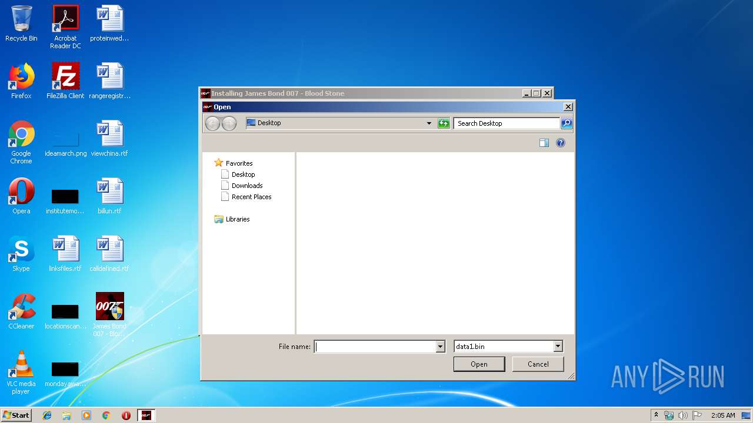Toggle the preview pane icon

[544, 143]
